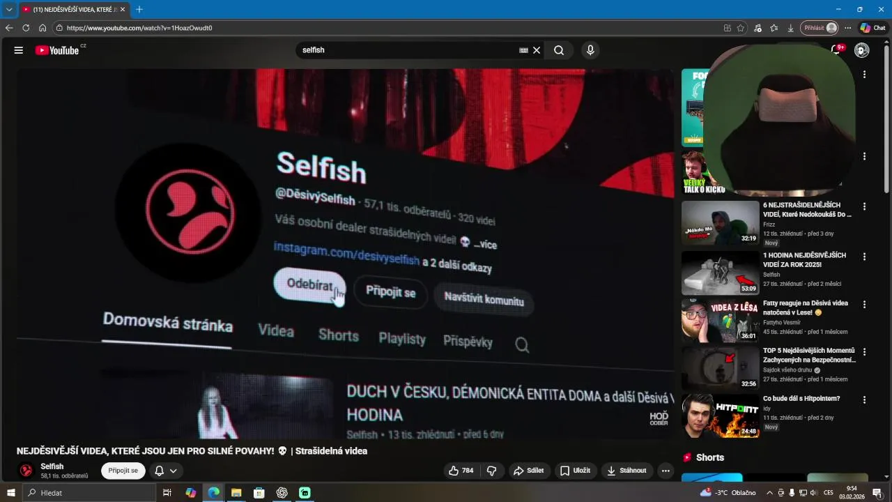892x502 pixels.
Task: Click the address bar URL
Action: point(139,28)
